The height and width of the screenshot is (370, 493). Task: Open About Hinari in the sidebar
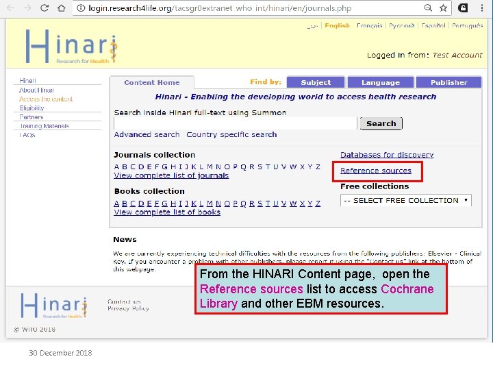36,90
